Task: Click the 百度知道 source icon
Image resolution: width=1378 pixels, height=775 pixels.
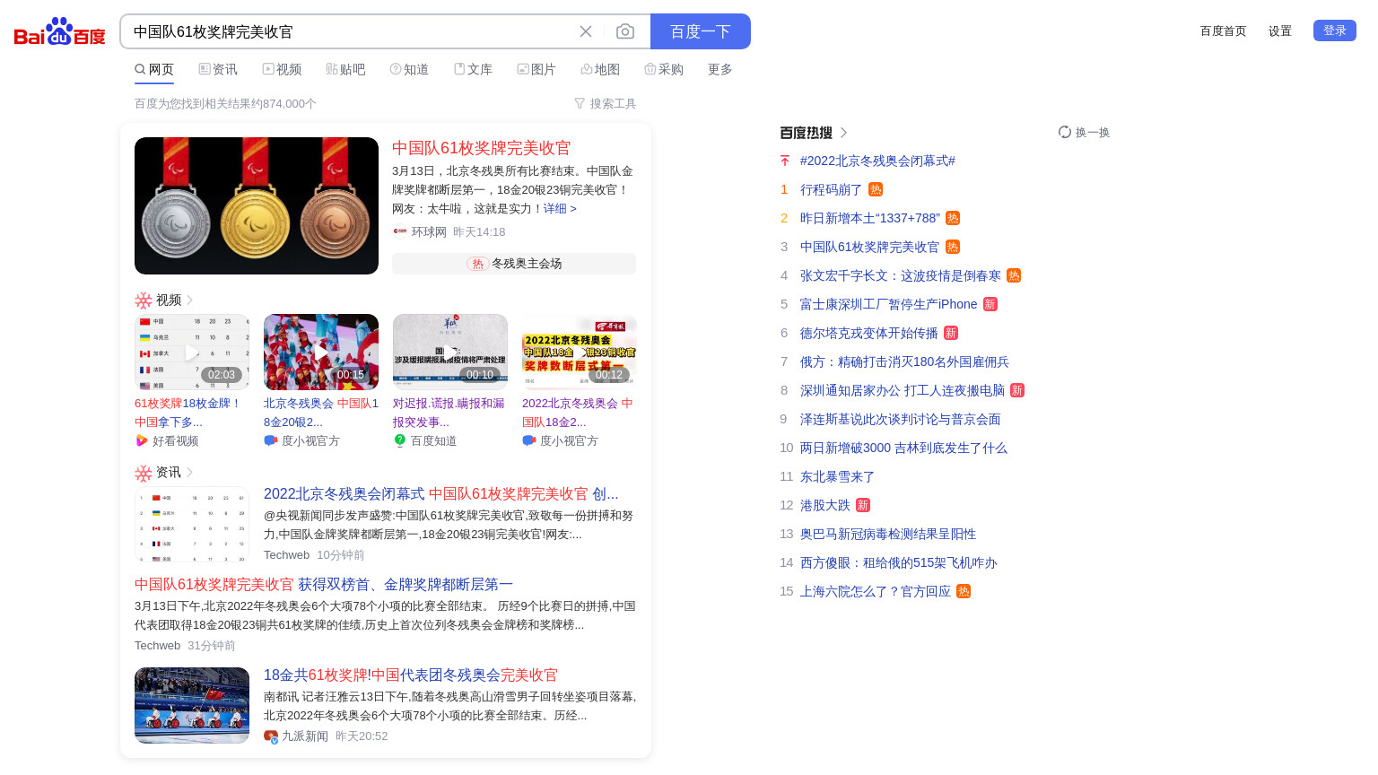Action: (400, 440)
